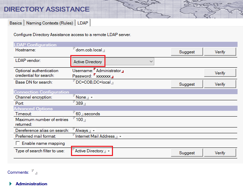Click the Hostname field dom.cob.local
Viewport: 243px width, 190px height.
click(x=89, y=50)
